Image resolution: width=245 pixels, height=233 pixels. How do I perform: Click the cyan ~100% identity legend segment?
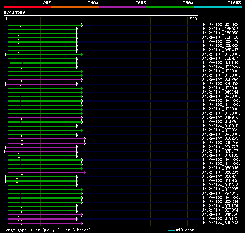point(218,7)
